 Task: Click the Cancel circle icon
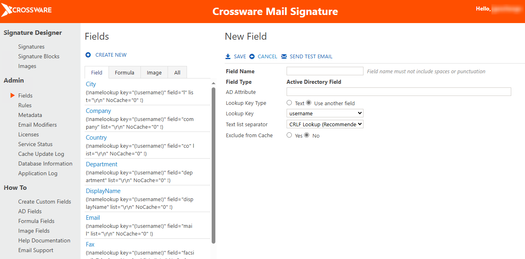pyautogui.click(x=252, y=57)
